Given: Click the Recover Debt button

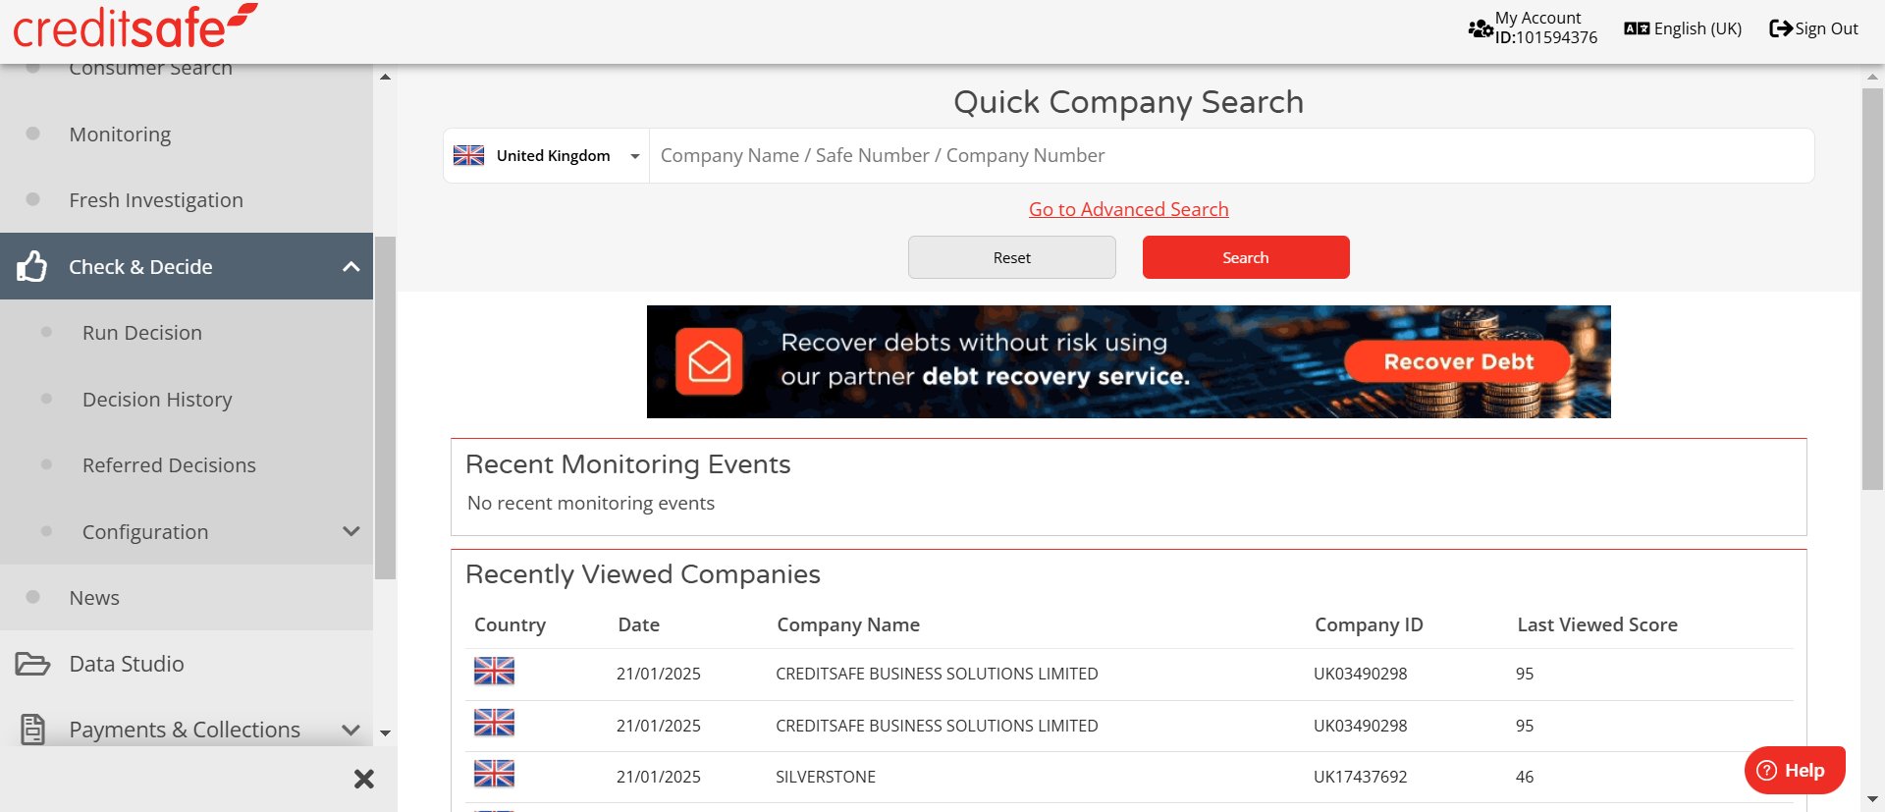Looking at the screenshot, I should pos(1458,361).
